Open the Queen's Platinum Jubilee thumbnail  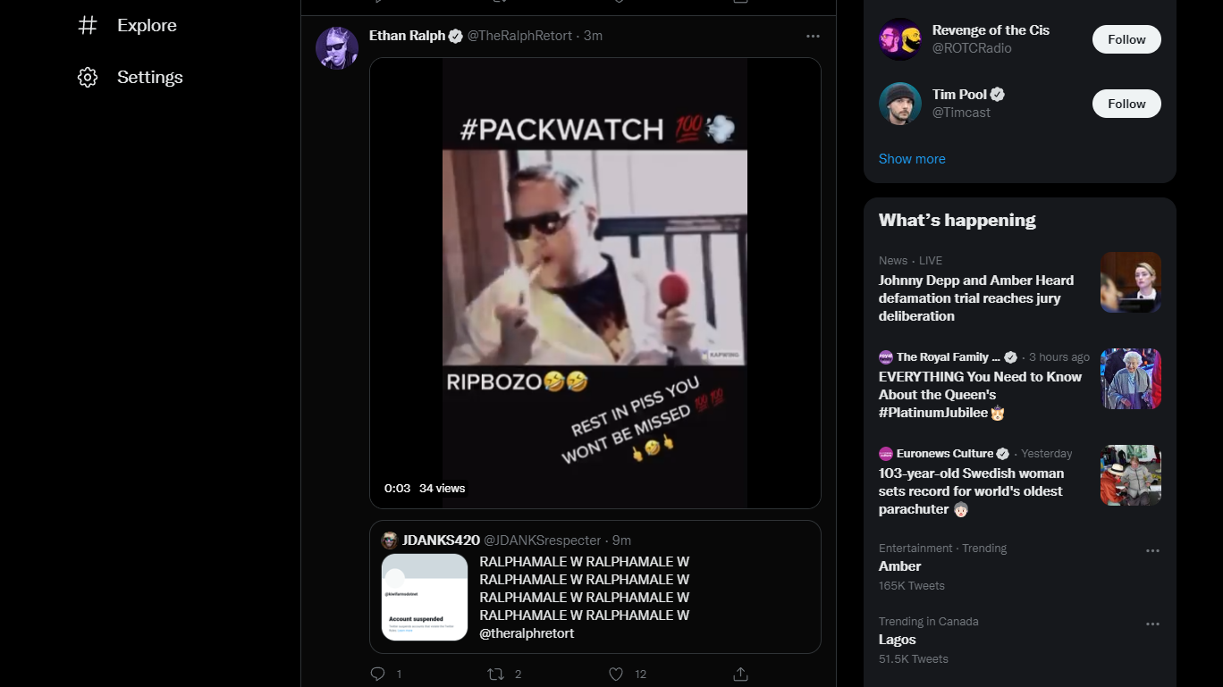[x=1131, y=379]
